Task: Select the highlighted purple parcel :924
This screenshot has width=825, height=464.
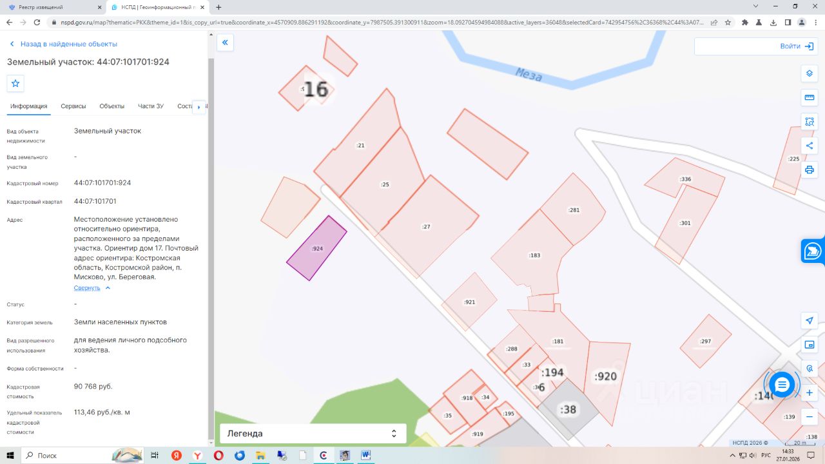Action: pos(316,248)
